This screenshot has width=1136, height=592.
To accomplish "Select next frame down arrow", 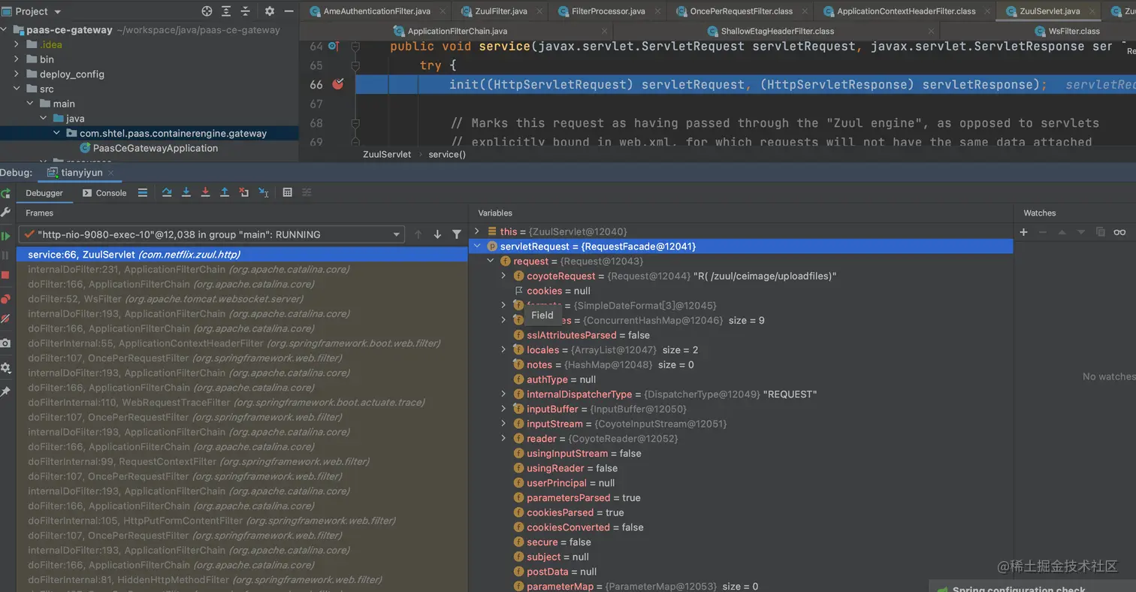I will tap(437, 234).
